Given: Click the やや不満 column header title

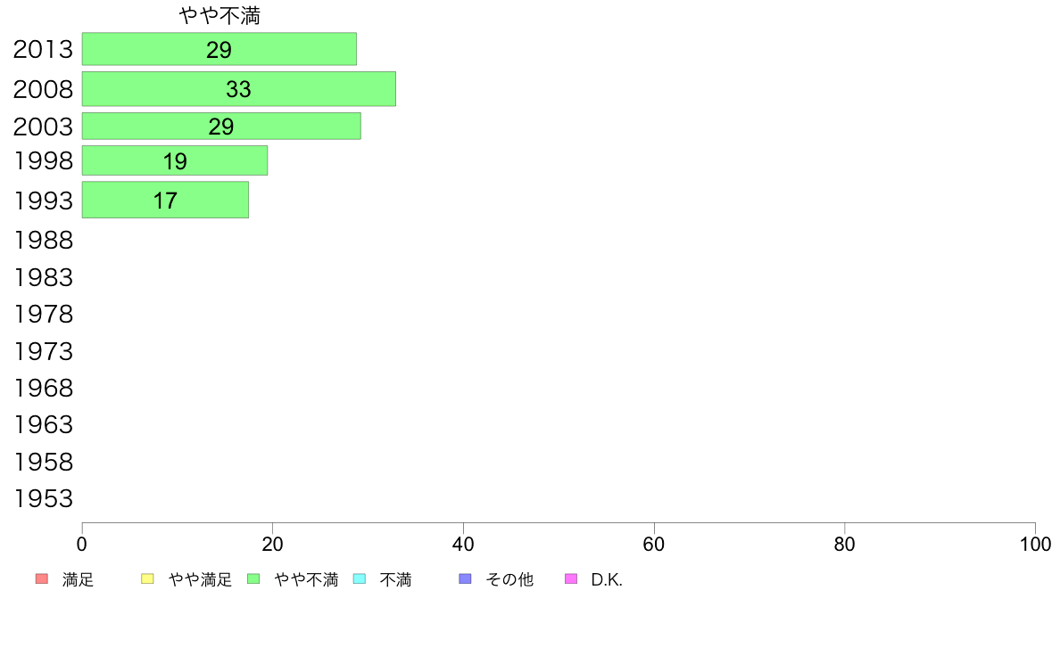Looking at the screenshot, I should click(x=219, y=15).
